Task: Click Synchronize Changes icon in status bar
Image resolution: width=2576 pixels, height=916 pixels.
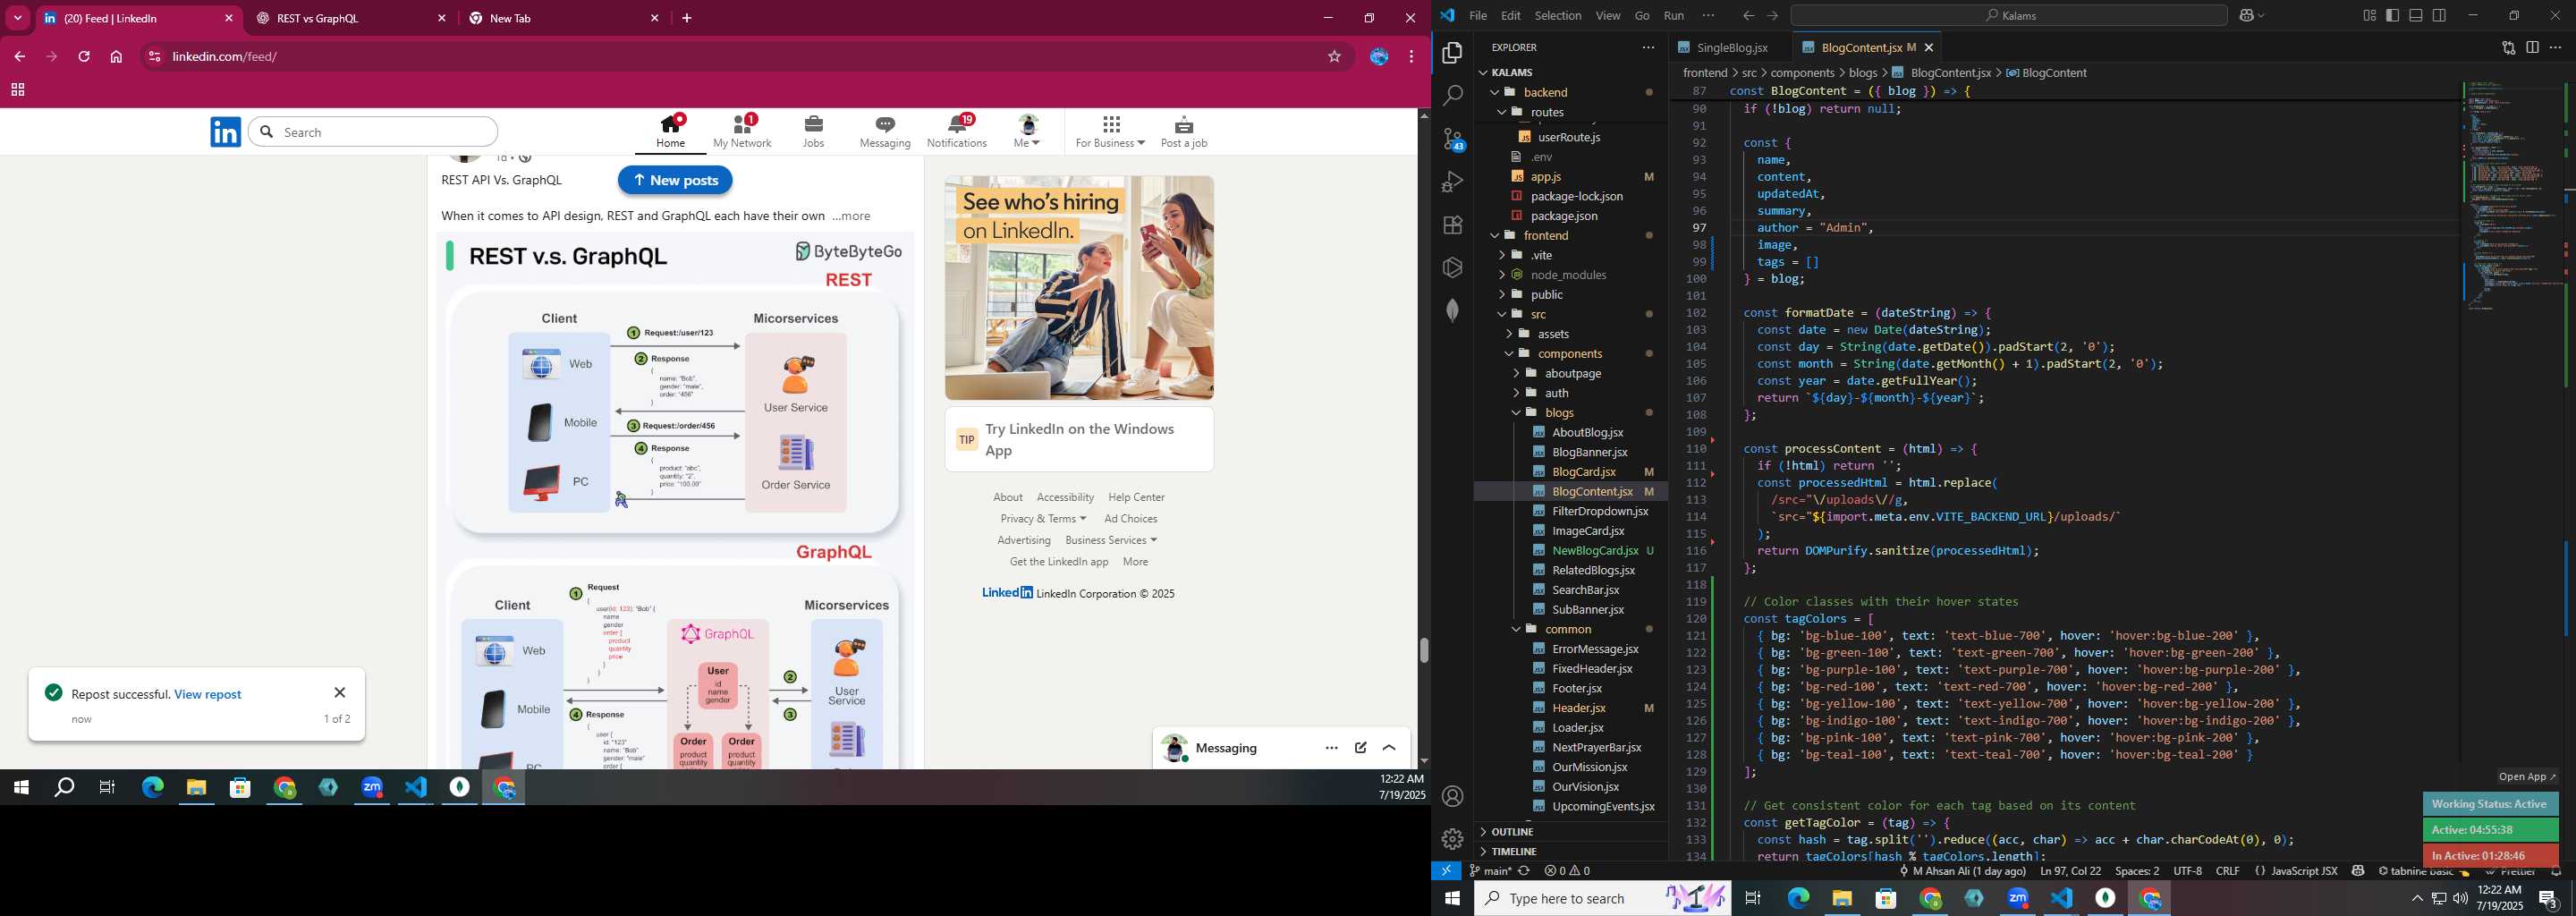Action: 1524,871
